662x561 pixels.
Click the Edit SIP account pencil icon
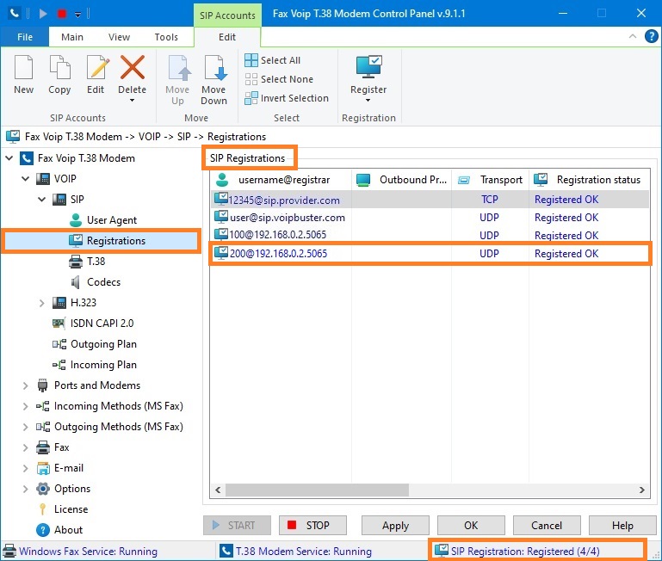tap(97, 67)
